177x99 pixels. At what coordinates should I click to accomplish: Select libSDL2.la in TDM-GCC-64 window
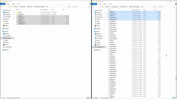coord(134,16)
